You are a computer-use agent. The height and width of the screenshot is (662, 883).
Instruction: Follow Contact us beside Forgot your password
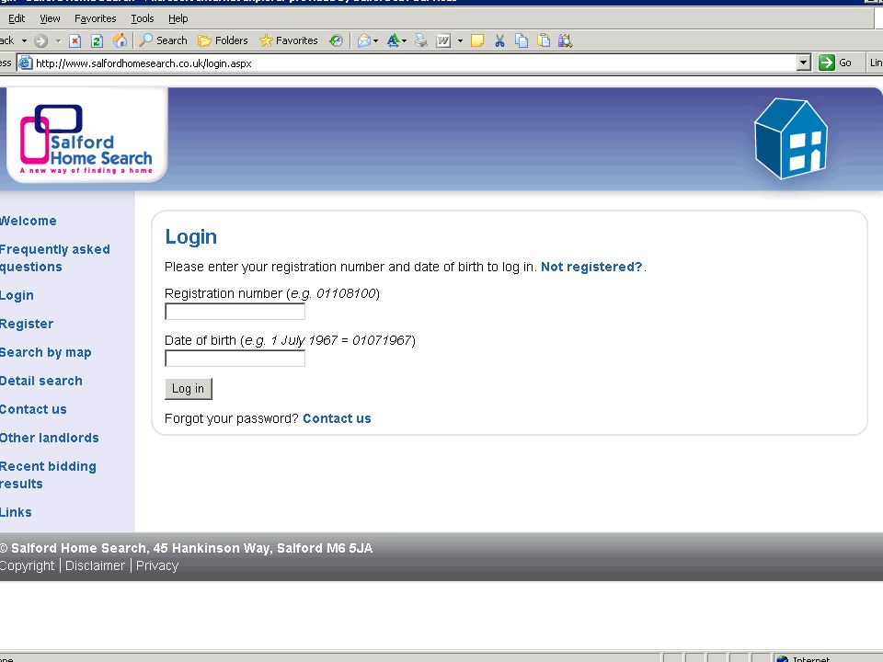coord(337,418)
